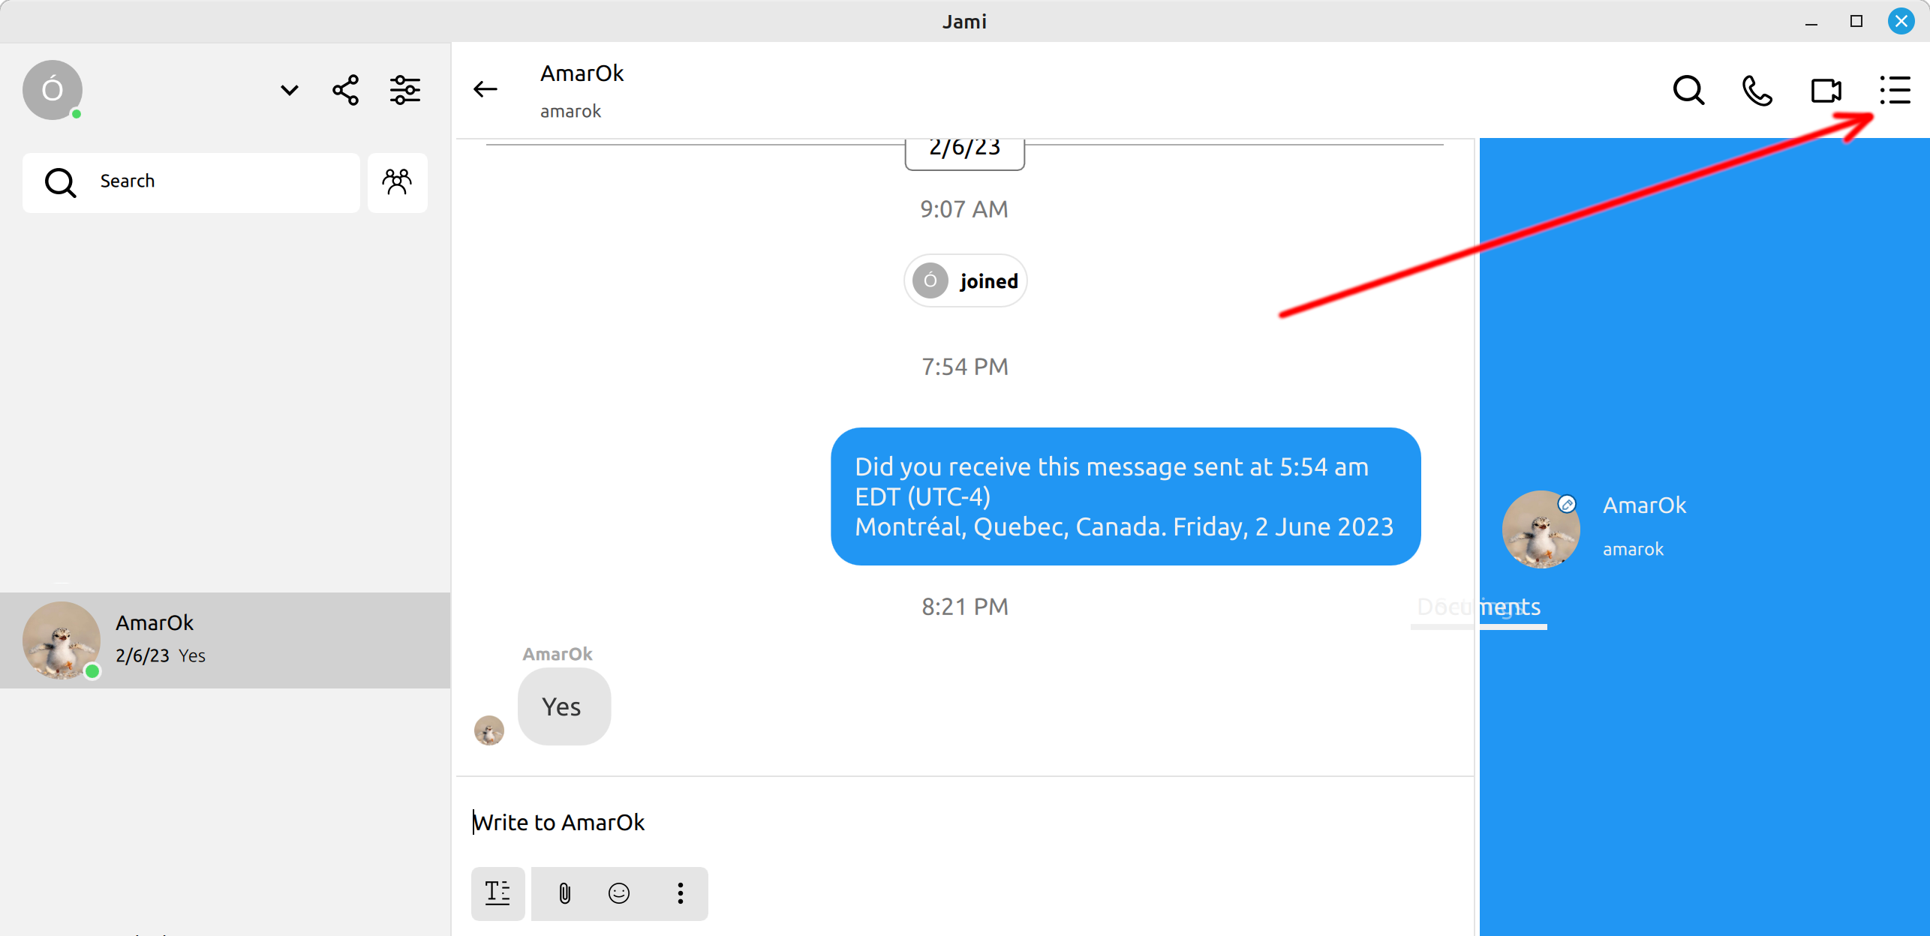Open the account avatar profile
Image resolution: width=1930 pixels, height=936 pixels.
pyautogui.click(x=52, y=90)
